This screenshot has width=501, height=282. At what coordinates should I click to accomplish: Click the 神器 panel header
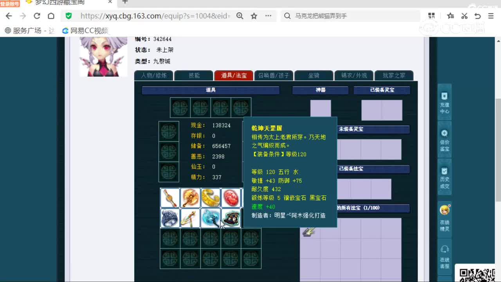tap(320, 90)
